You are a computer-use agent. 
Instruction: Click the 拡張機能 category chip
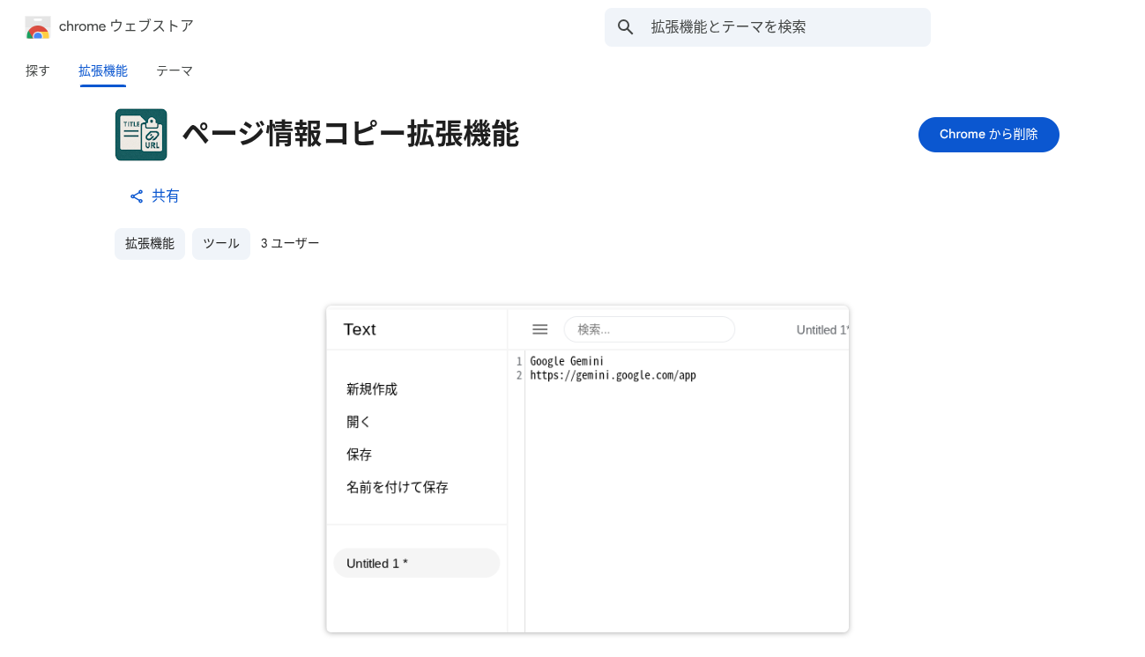pyautogui.click(x=150, y=244)
